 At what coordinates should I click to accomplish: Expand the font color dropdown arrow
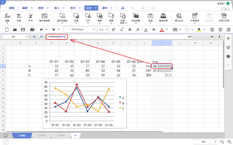coord(167,30)
